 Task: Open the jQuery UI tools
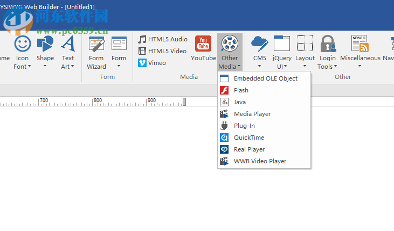tap(282, 44)
